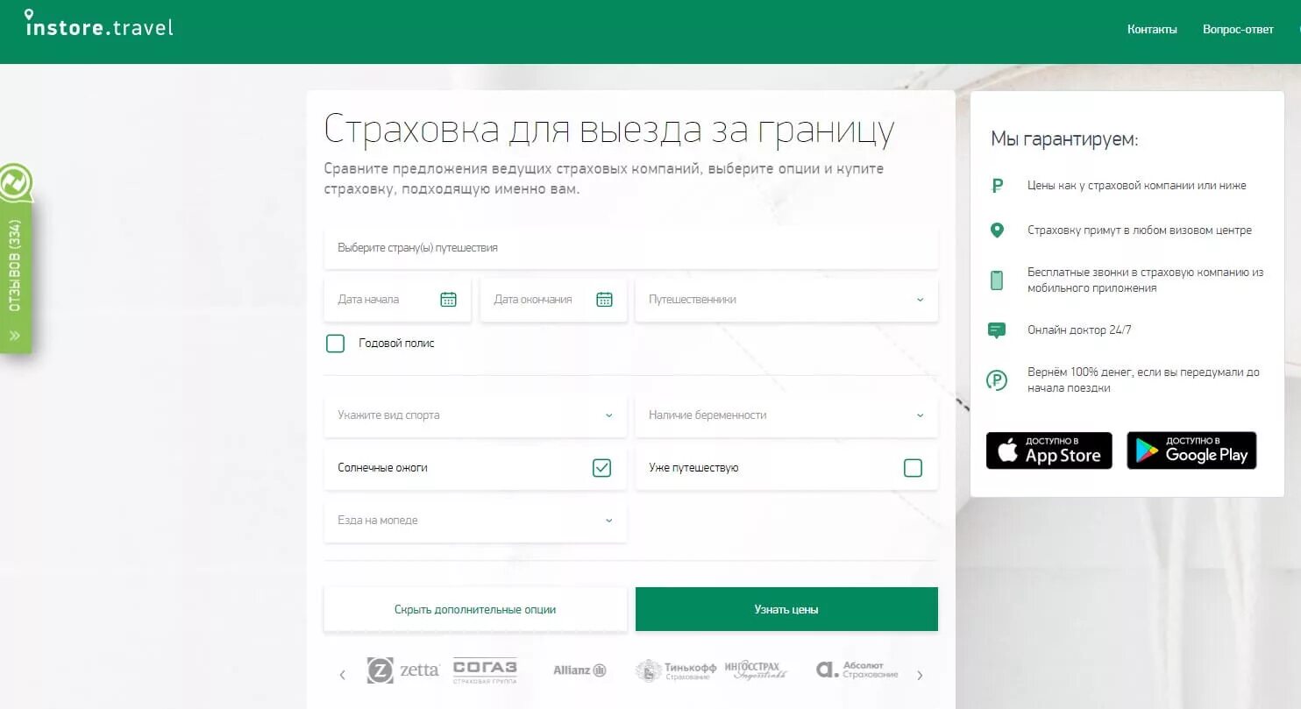Click the reviews widget round logo icon

click(15, 181)
